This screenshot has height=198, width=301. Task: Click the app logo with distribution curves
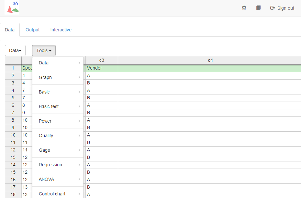(12, 8)
